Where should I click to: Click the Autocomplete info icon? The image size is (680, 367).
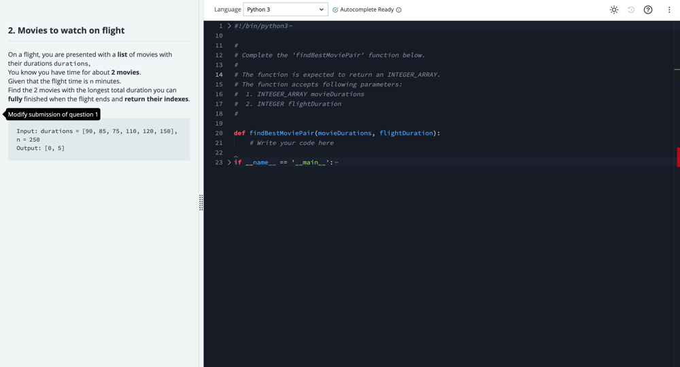pos(398,10)
